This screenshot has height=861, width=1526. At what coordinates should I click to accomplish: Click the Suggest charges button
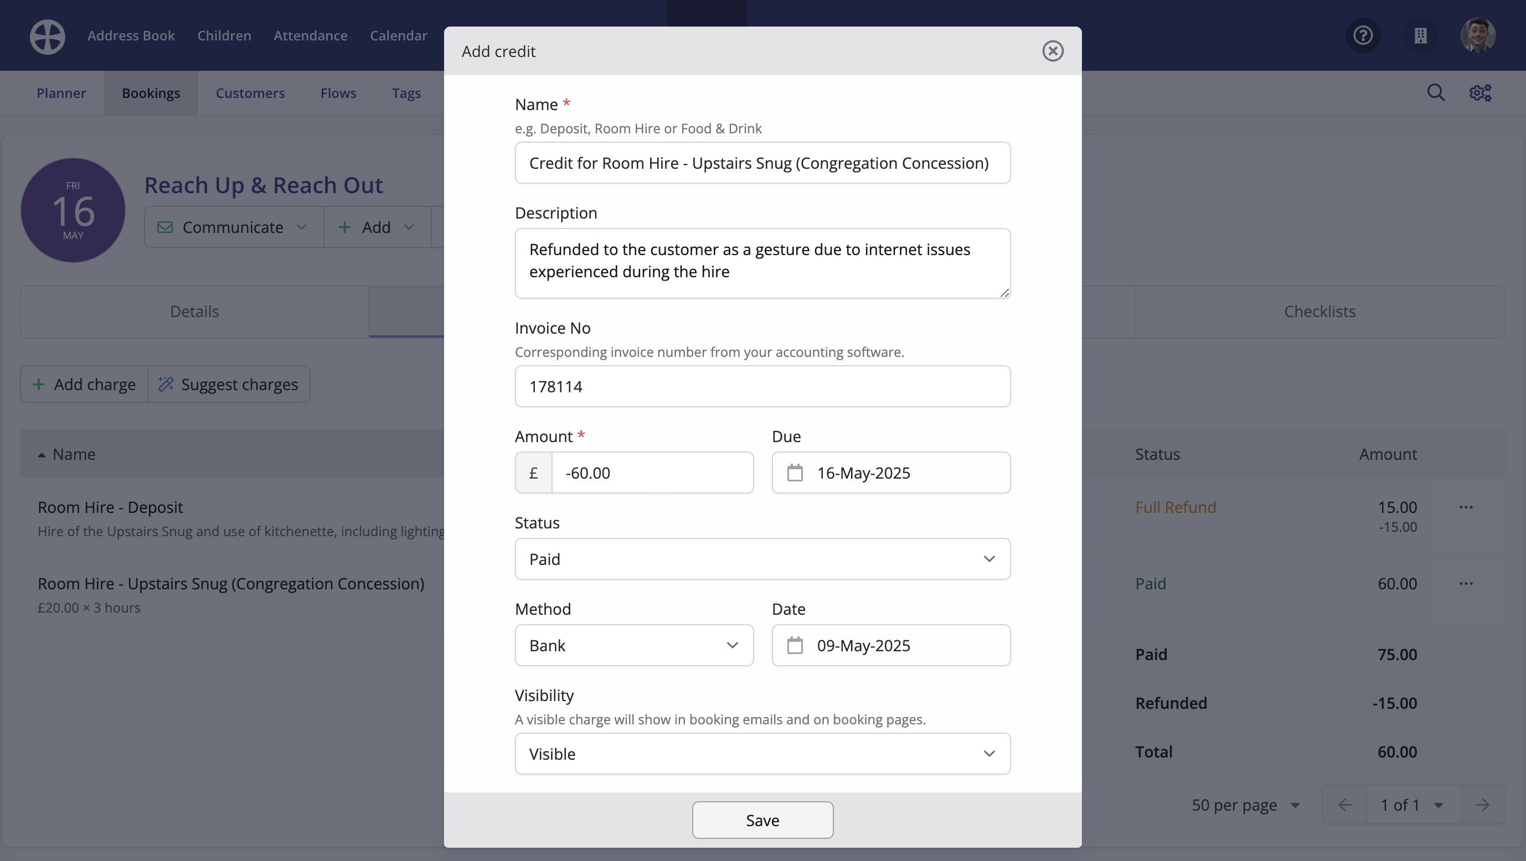tap(229, 385)
